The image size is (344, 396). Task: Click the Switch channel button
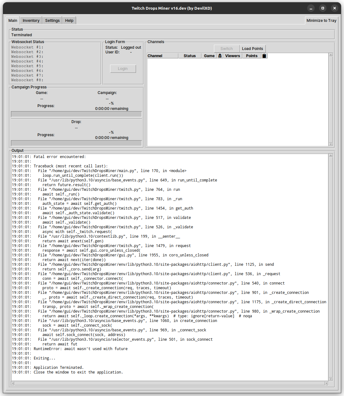coord(227,49)
